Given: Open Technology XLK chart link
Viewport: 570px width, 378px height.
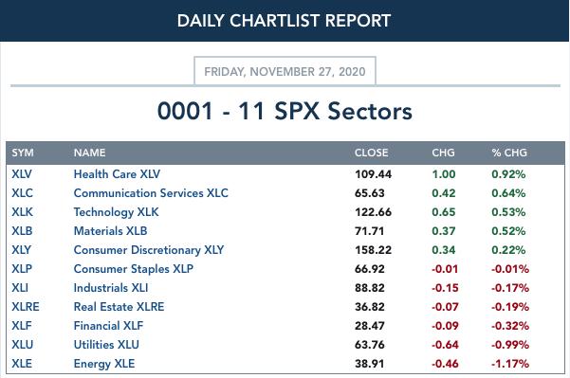Looking at the screenshot, I should 116,212.
